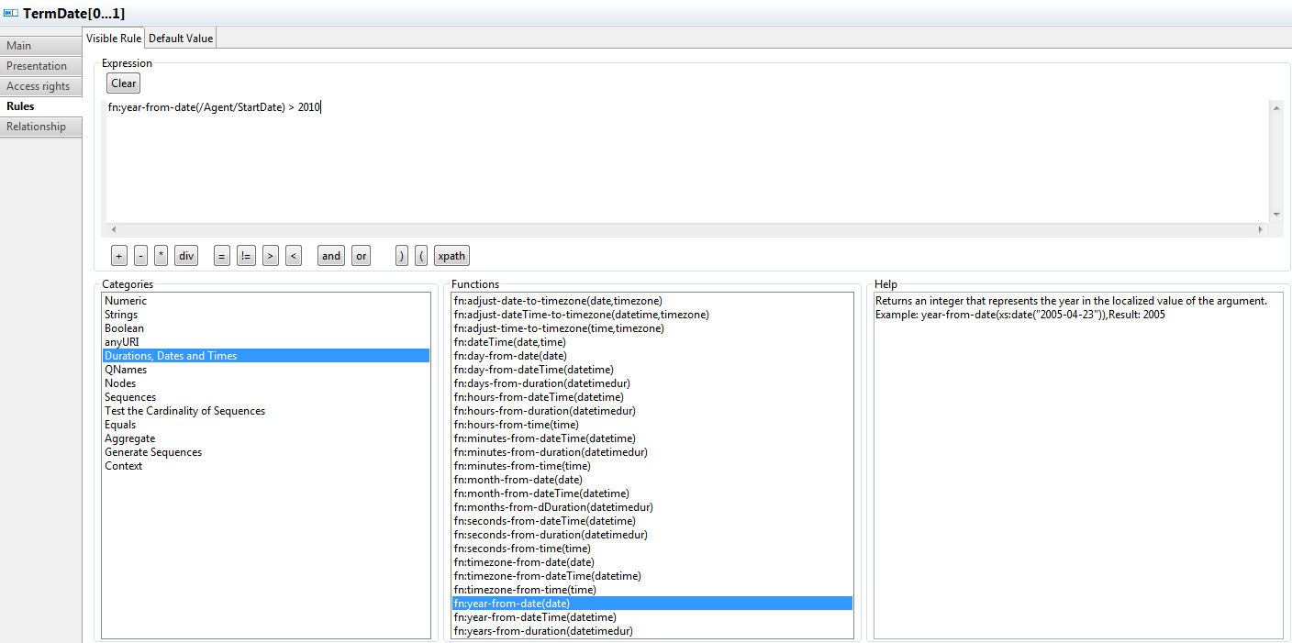Insert the not-equal operator
This screenshot has height=643, width=1292.
(246, 256)
